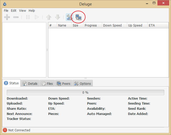This screenshot has width=171, height=135.
Task: Open Preferences via the wrench-screwdriver toolbar icon
Action: 69,17
